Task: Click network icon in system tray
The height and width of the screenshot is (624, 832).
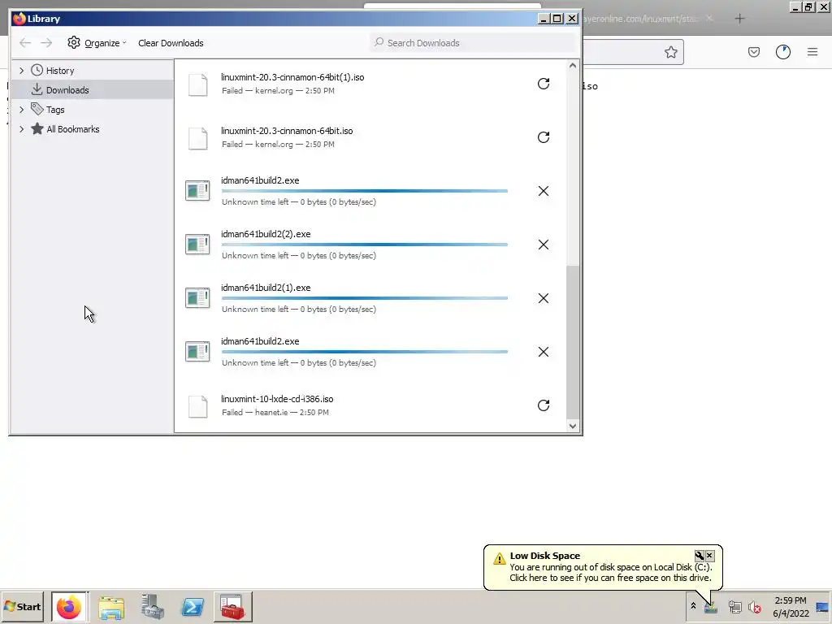Action: (734, 607)
